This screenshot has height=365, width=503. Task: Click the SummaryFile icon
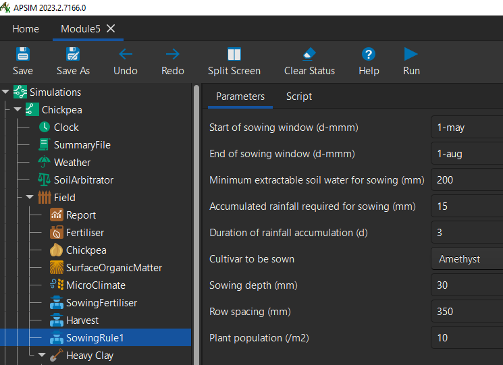pos(44,144)
